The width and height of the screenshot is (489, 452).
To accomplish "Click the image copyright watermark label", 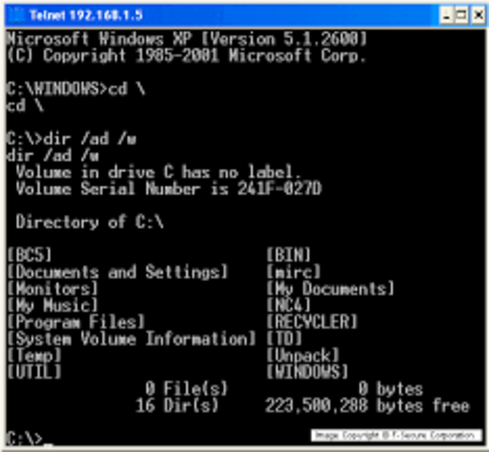I will point(396,436).
